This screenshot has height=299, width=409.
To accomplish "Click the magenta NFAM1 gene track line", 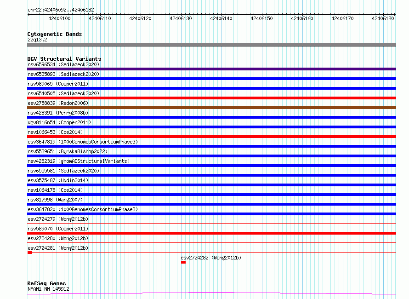I will (211, 293).
